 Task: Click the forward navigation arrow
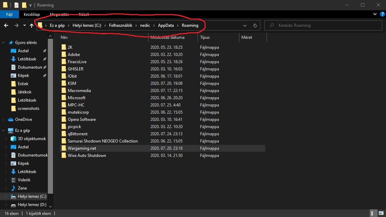[16, 25]
